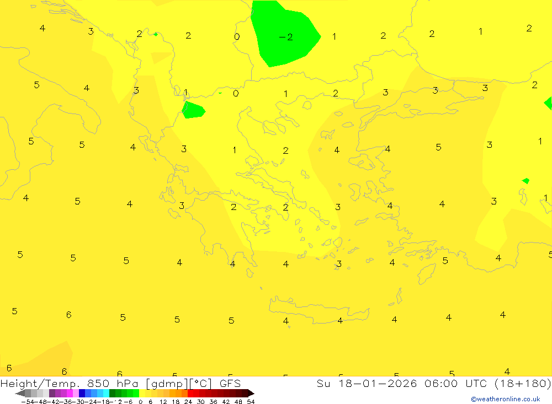This screenshot has height=404, width=552.
Task: Click the -54 label on the color legend
Action: (28, 402)
